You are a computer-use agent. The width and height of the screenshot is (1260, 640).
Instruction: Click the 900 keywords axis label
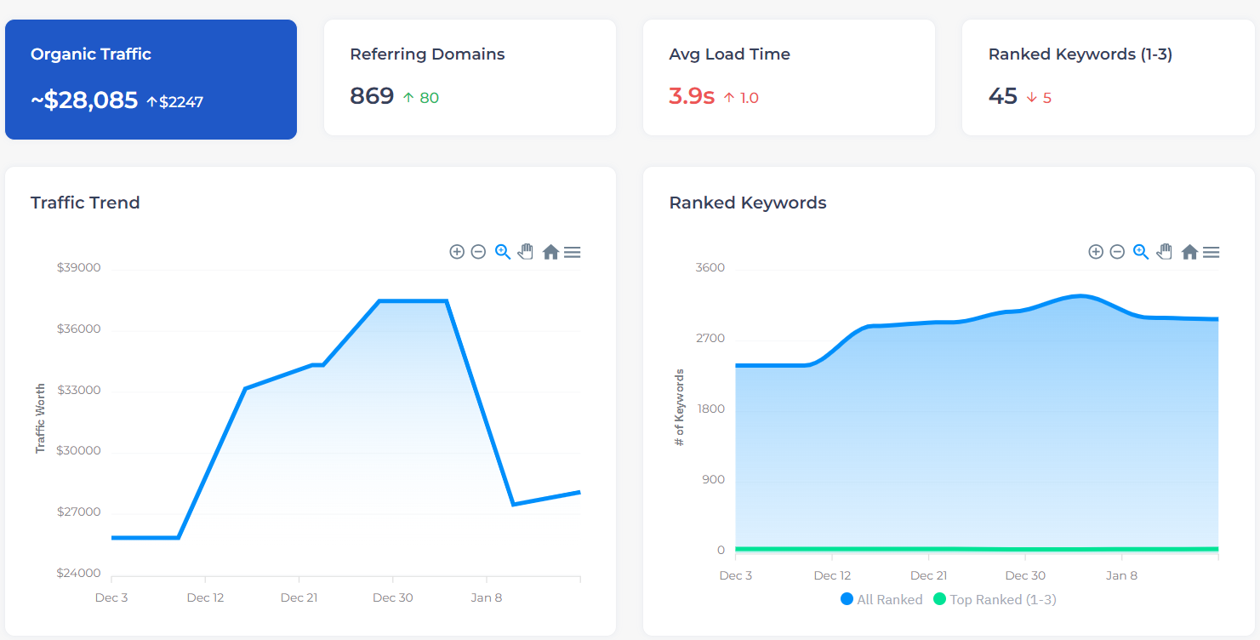tap(714, 479)
